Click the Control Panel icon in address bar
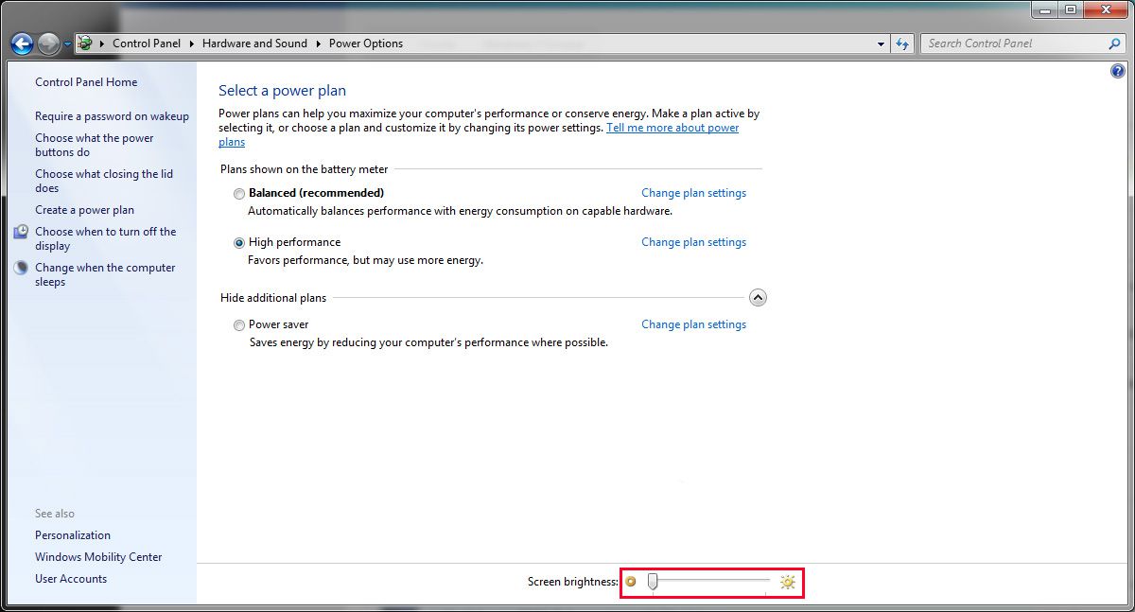 [85, 44]
